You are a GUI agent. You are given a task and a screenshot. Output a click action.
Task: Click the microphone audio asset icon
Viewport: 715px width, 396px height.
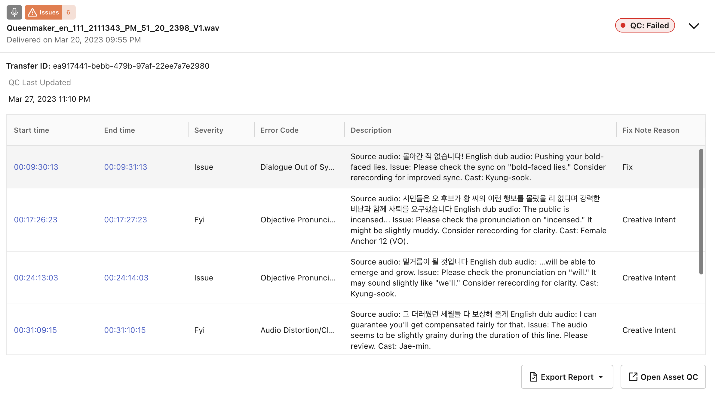14,12
